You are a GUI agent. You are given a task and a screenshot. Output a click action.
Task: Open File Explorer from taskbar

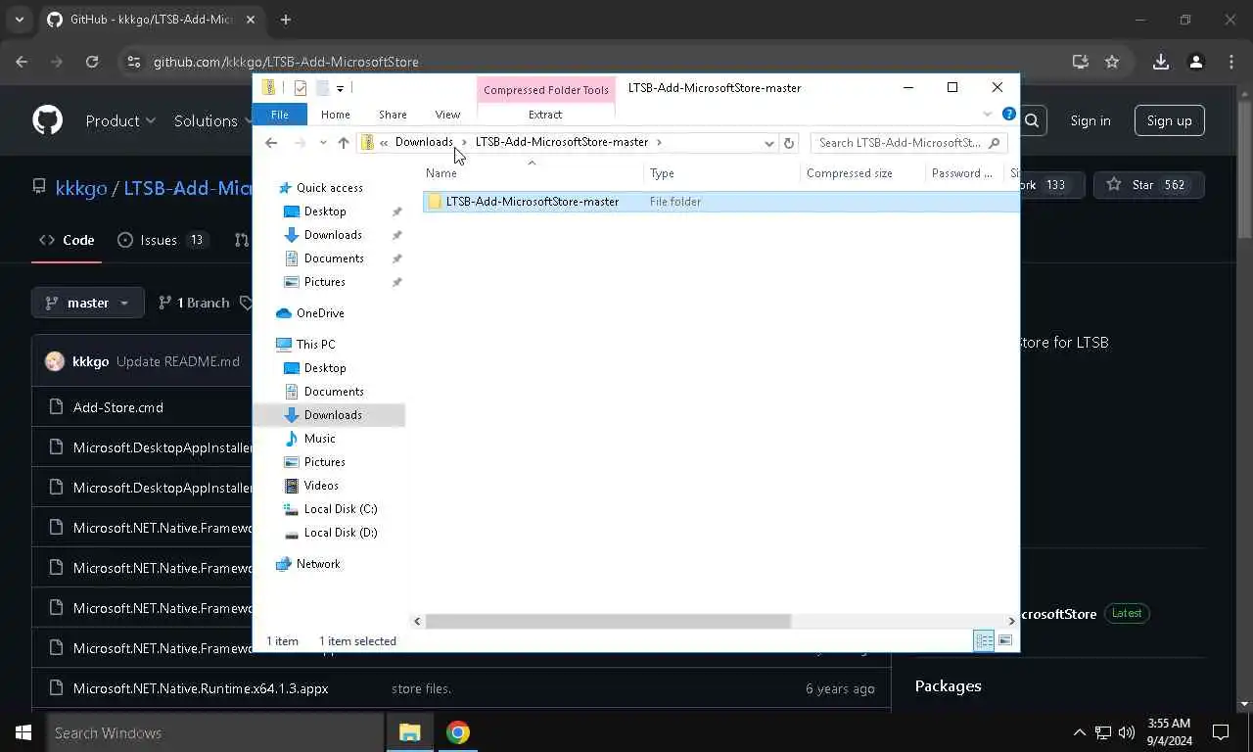(x=409, y=732)
